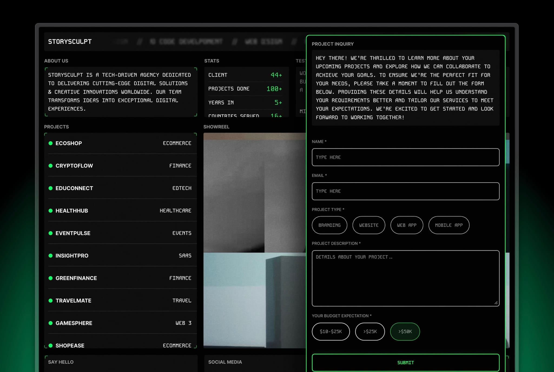Click the Social Media section heading
The height and width of the screenshot is (372, 554).
point(225,362)
